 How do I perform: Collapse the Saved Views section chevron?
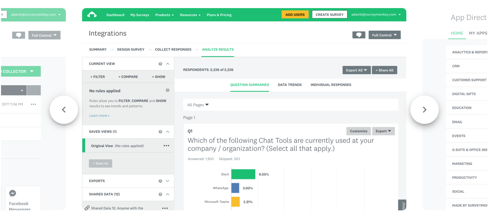tap(168, 132)
